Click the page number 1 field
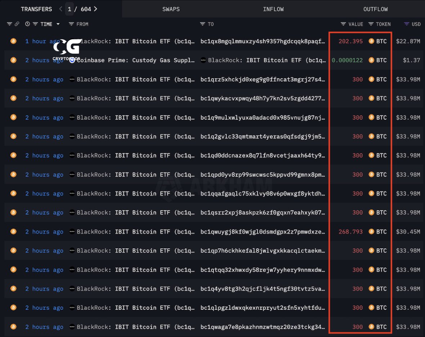This screenshot has height=337, width=425. click(70, 9)
